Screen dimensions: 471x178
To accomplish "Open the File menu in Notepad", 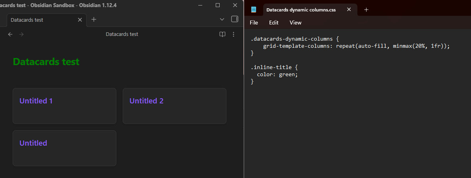I will [x=254, y=23].
